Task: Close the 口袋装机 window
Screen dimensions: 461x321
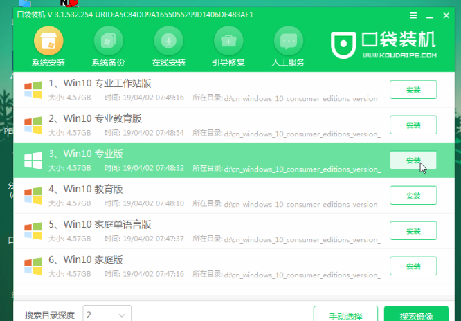Action: 446,15
